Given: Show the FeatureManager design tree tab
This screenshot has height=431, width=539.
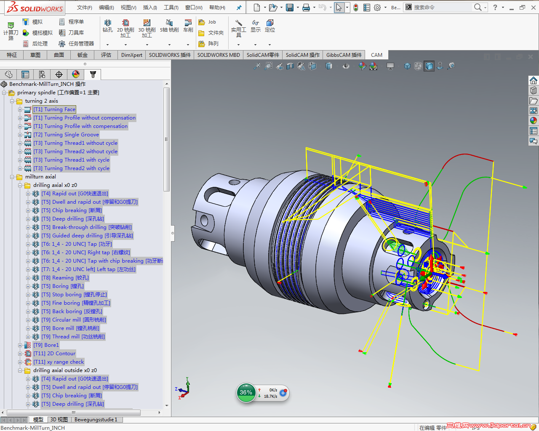Looking at the screenshot, I should click(x=9, y=74).
